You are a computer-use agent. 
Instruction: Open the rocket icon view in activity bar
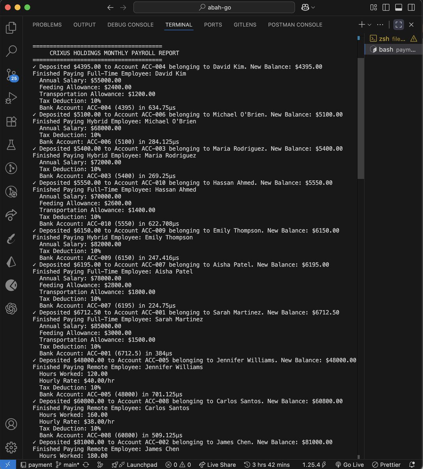(x=11, y=238)
